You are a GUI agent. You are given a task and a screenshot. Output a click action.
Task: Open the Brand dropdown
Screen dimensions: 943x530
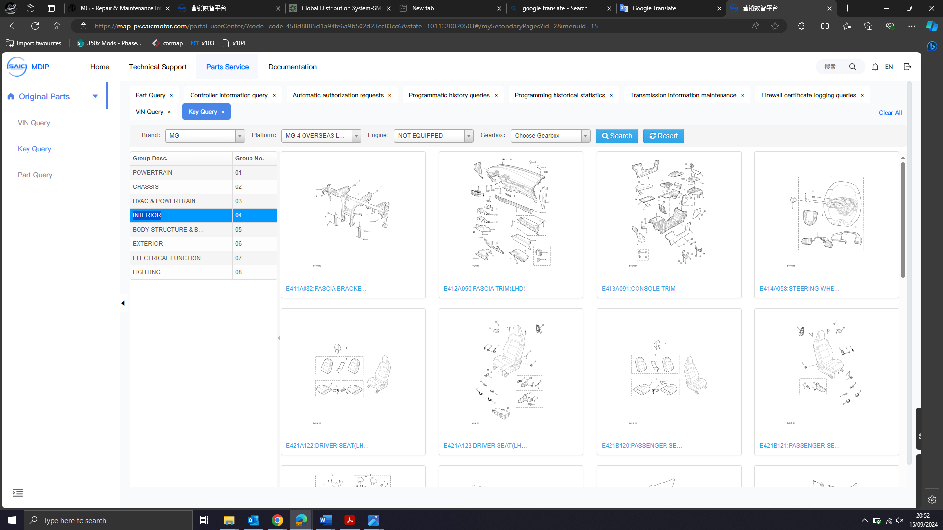[205, 136]
